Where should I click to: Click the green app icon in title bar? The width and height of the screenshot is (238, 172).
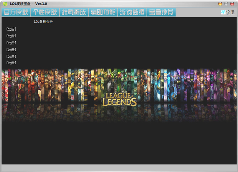[5, 4]
